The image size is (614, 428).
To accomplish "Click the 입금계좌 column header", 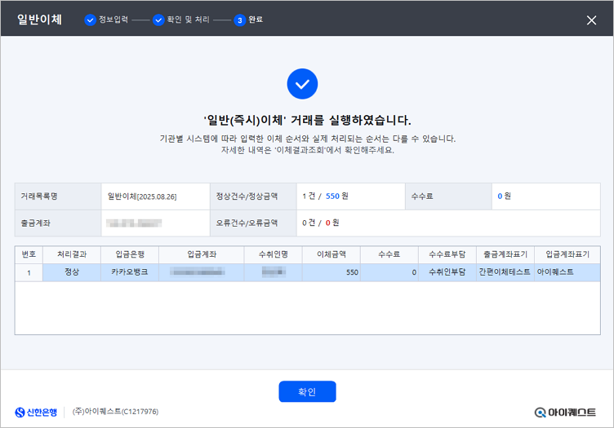I will point(202,254).
